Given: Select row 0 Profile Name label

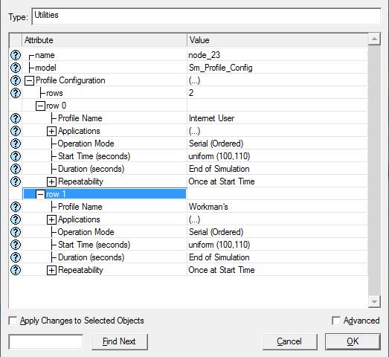Looking at the screenshot, I should coord(80,118).
